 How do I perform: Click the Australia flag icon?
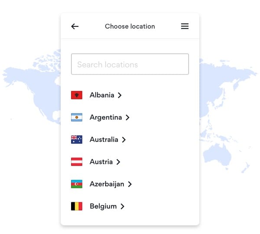click(77, 140)
